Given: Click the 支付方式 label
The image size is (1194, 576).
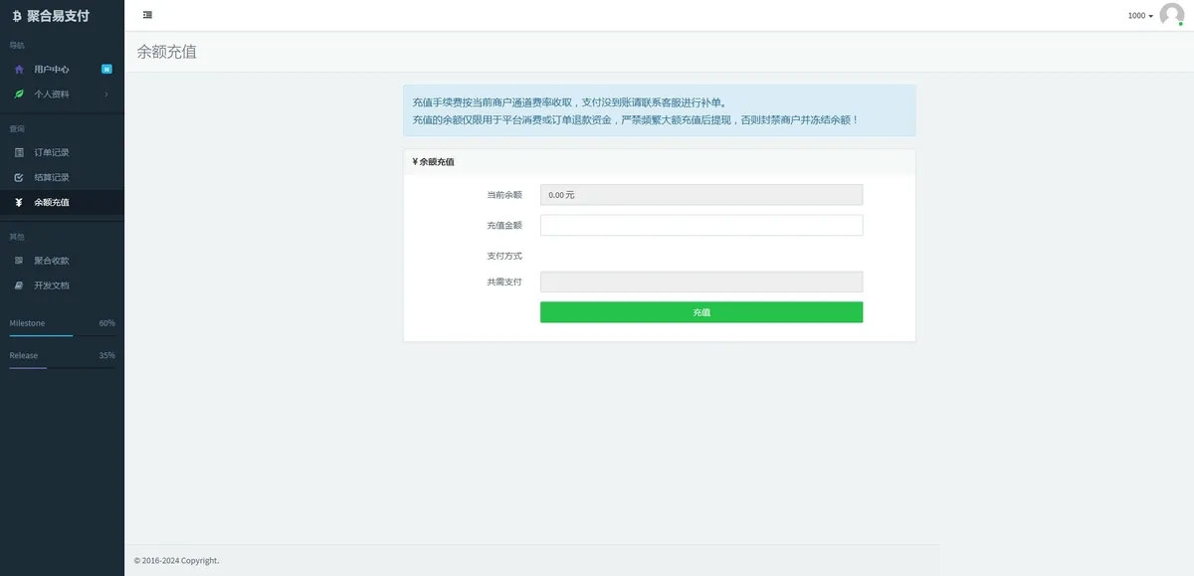Looking at the screenshot, I should [504, 256].
